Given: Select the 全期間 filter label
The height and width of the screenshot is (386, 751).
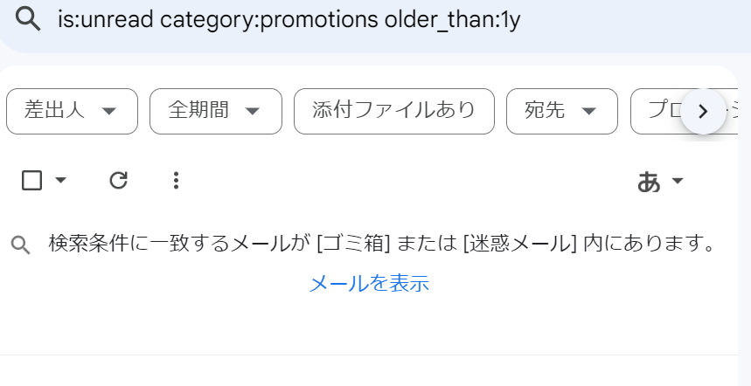Looking at the screenshot, I should click(198, 111).
